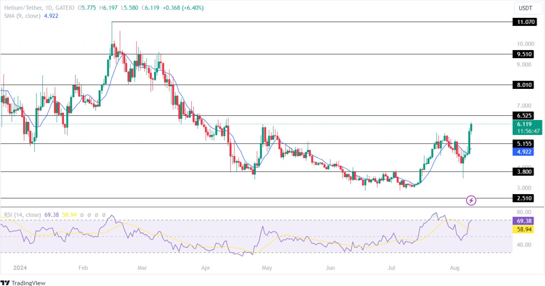Click the 6.525 horizontal line price label

(523, 115)
